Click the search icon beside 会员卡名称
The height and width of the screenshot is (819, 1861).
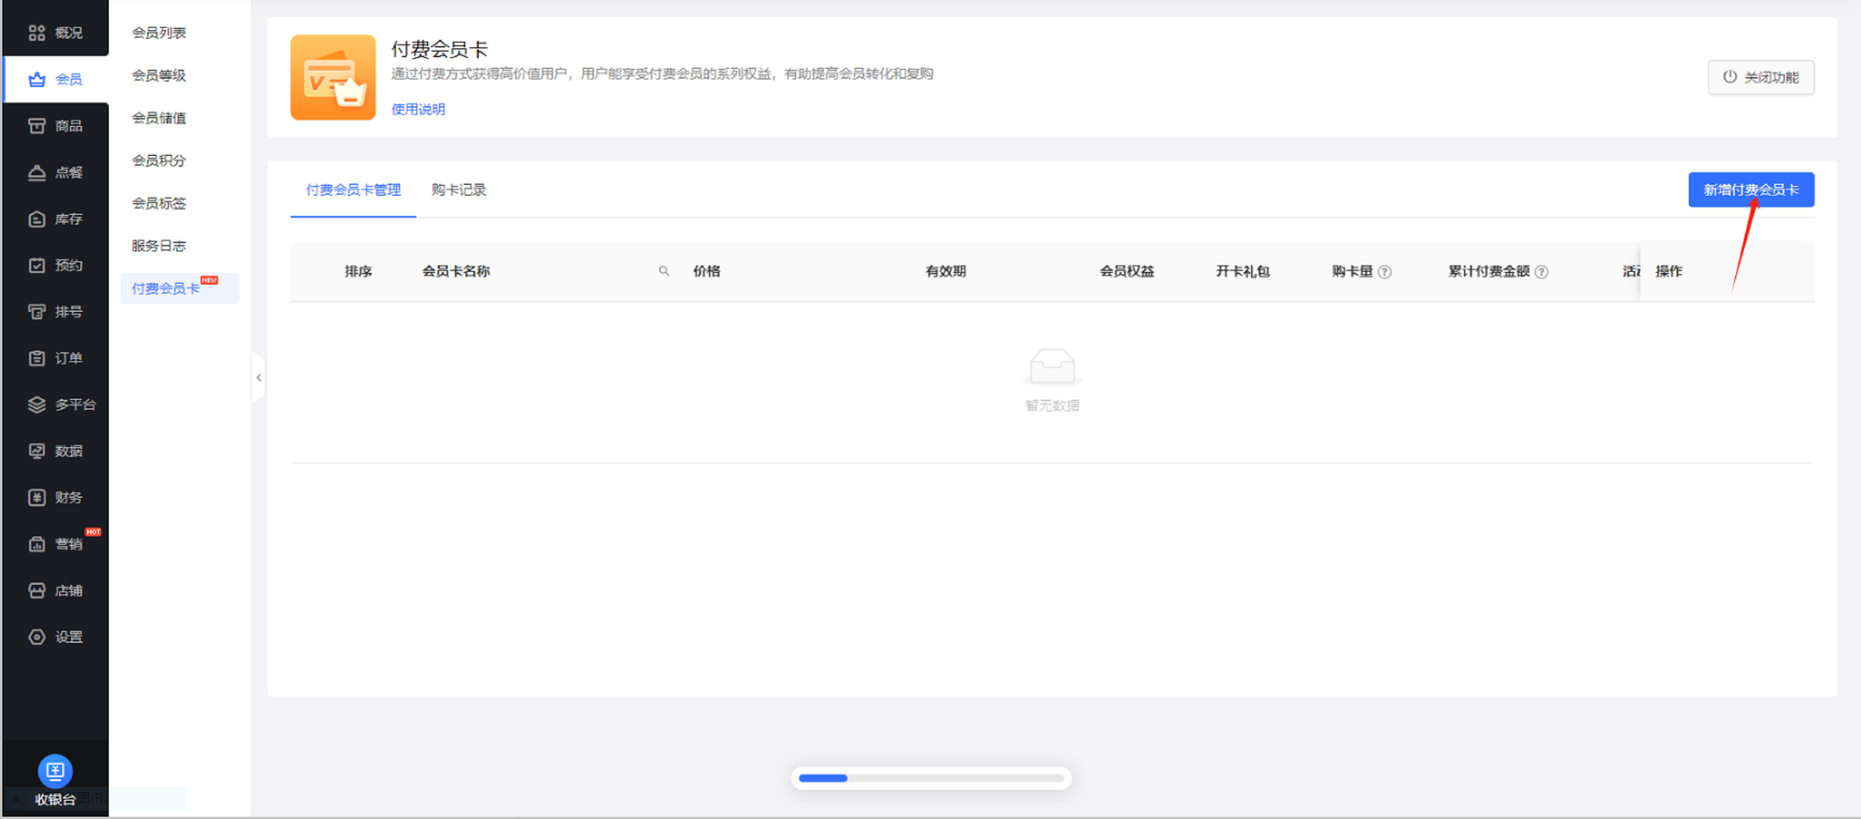click(663, 271)
